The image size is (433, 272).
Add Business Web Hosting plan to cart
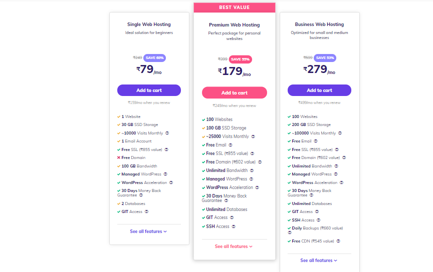click(x=319, y=90)
